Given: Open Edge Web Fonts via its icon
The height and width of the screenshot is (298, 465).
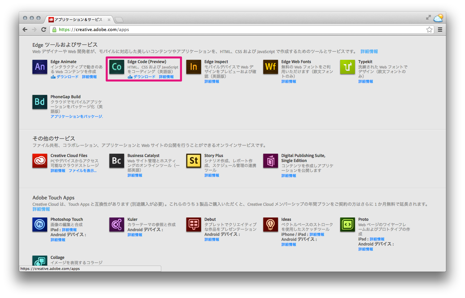Looking at the screenshot, I should pyautogui.click(x=270, y=67).
